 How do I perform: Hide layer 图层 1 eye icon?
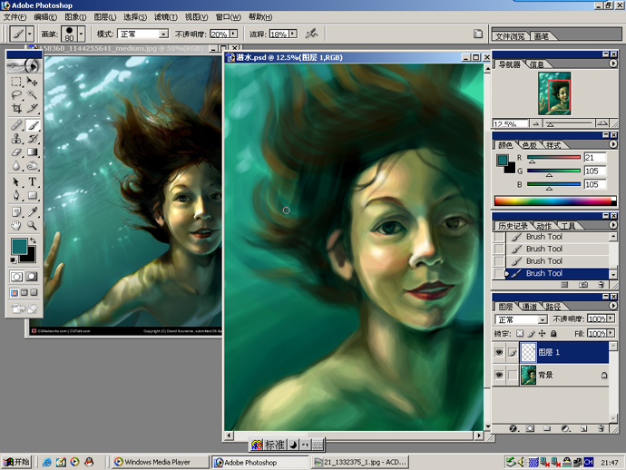click(x=499, y=352)
